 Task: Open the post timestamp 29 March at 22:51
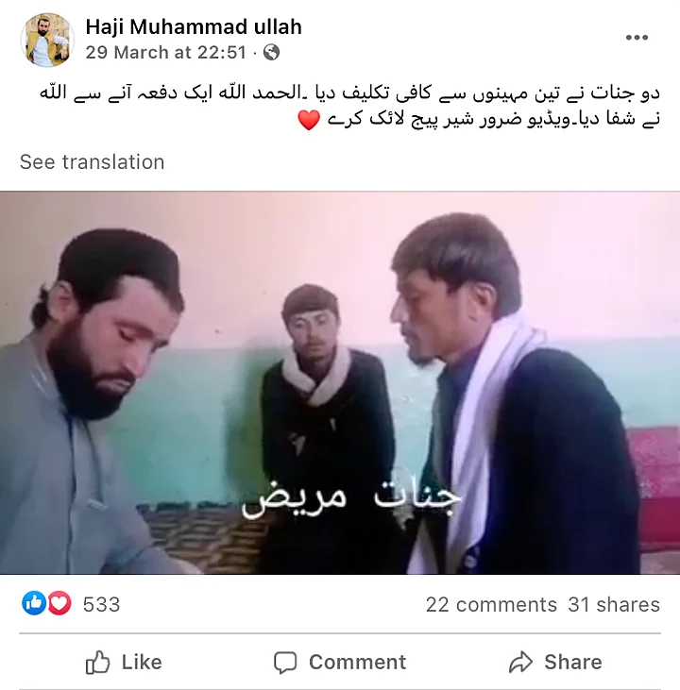tap(166, 52)
